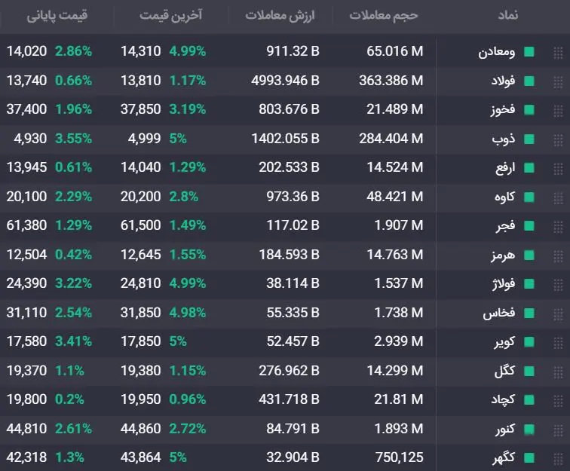The image size is (570, 471).
Task: Select the فخاس symbol name
Action: (x=499, y=313)
